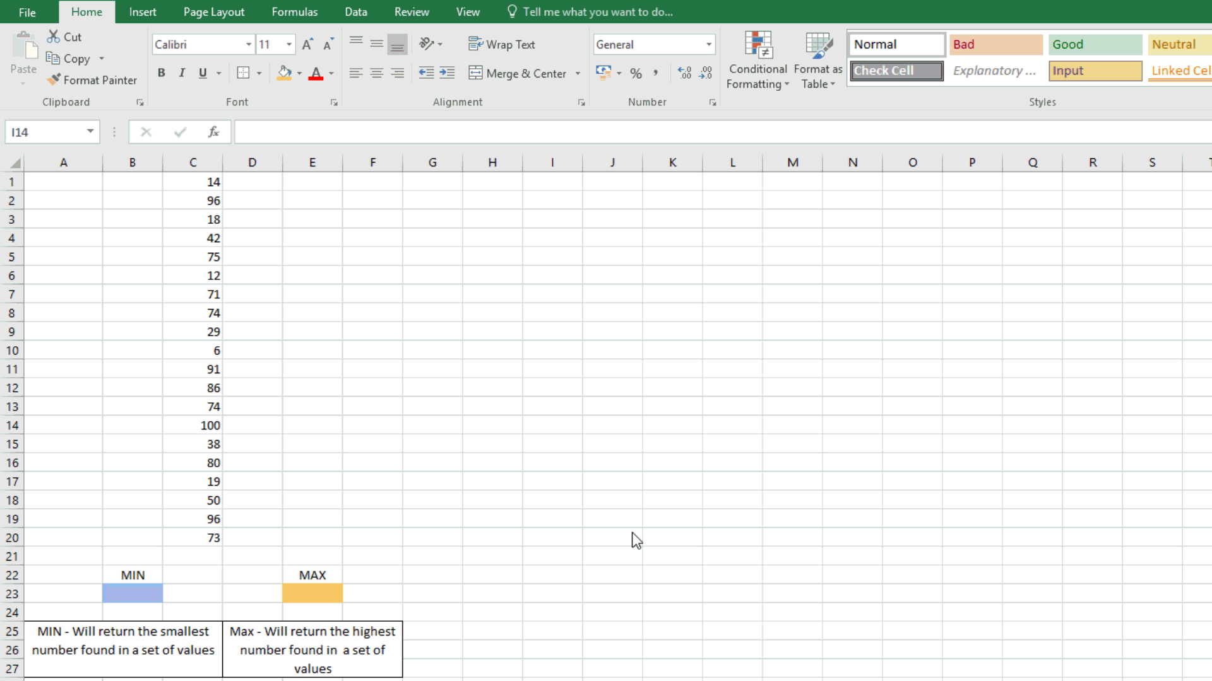Viewport: 1212px width, 681px height.
Task: Switch to the Formulas tab
Action: (294, 12)
